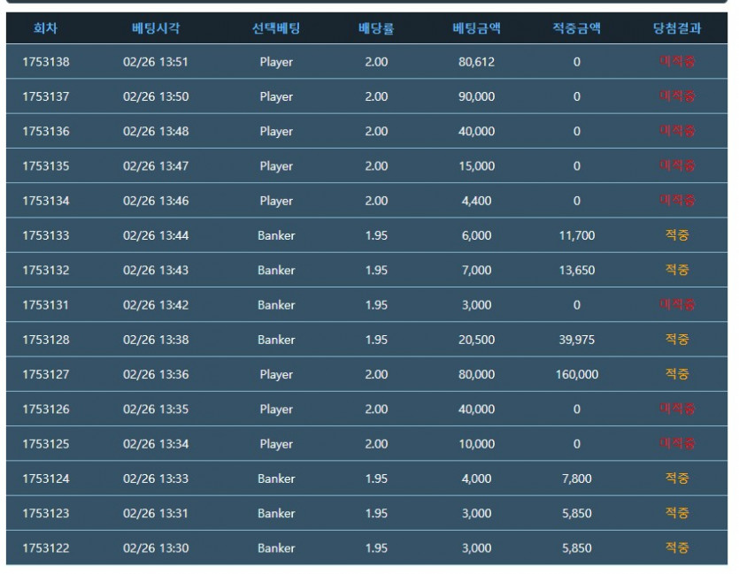Screen dimensions: 739x574
Task: Click bet time 02/26 13:42
Action: pyautogui.click(x=156, y=305)
